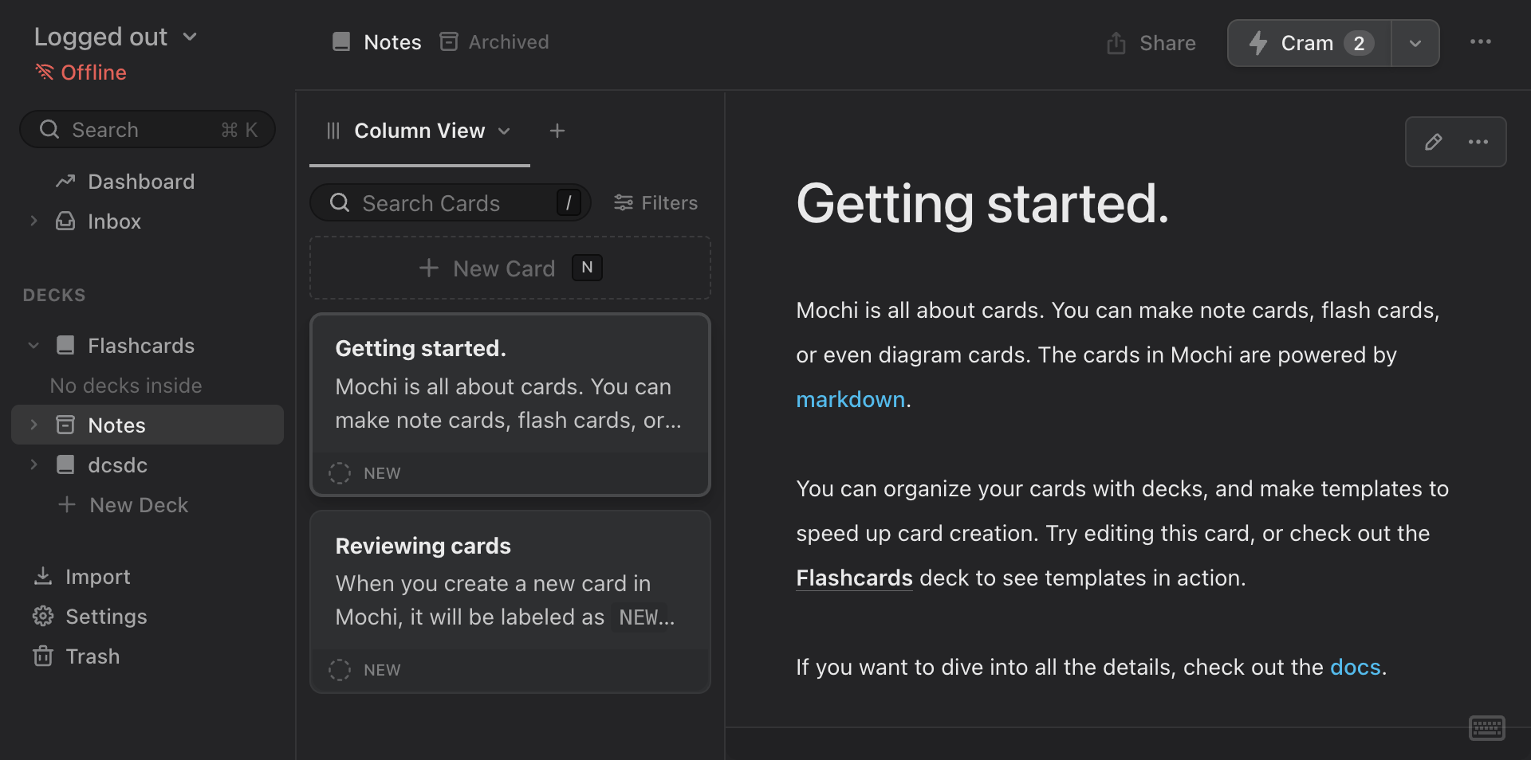Collapse the Flashcards deck

tap(33, 345)
